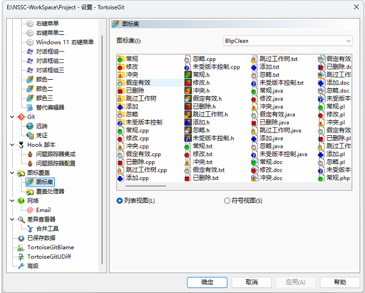
Task: Click the globe icon beside 远端
Action: (x=30, y=126)
